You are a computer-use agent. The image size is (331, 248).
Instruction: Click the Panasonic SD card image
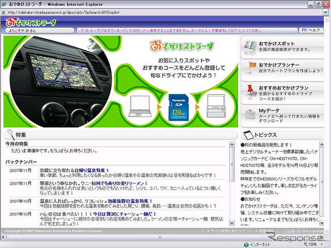point(178,108)
